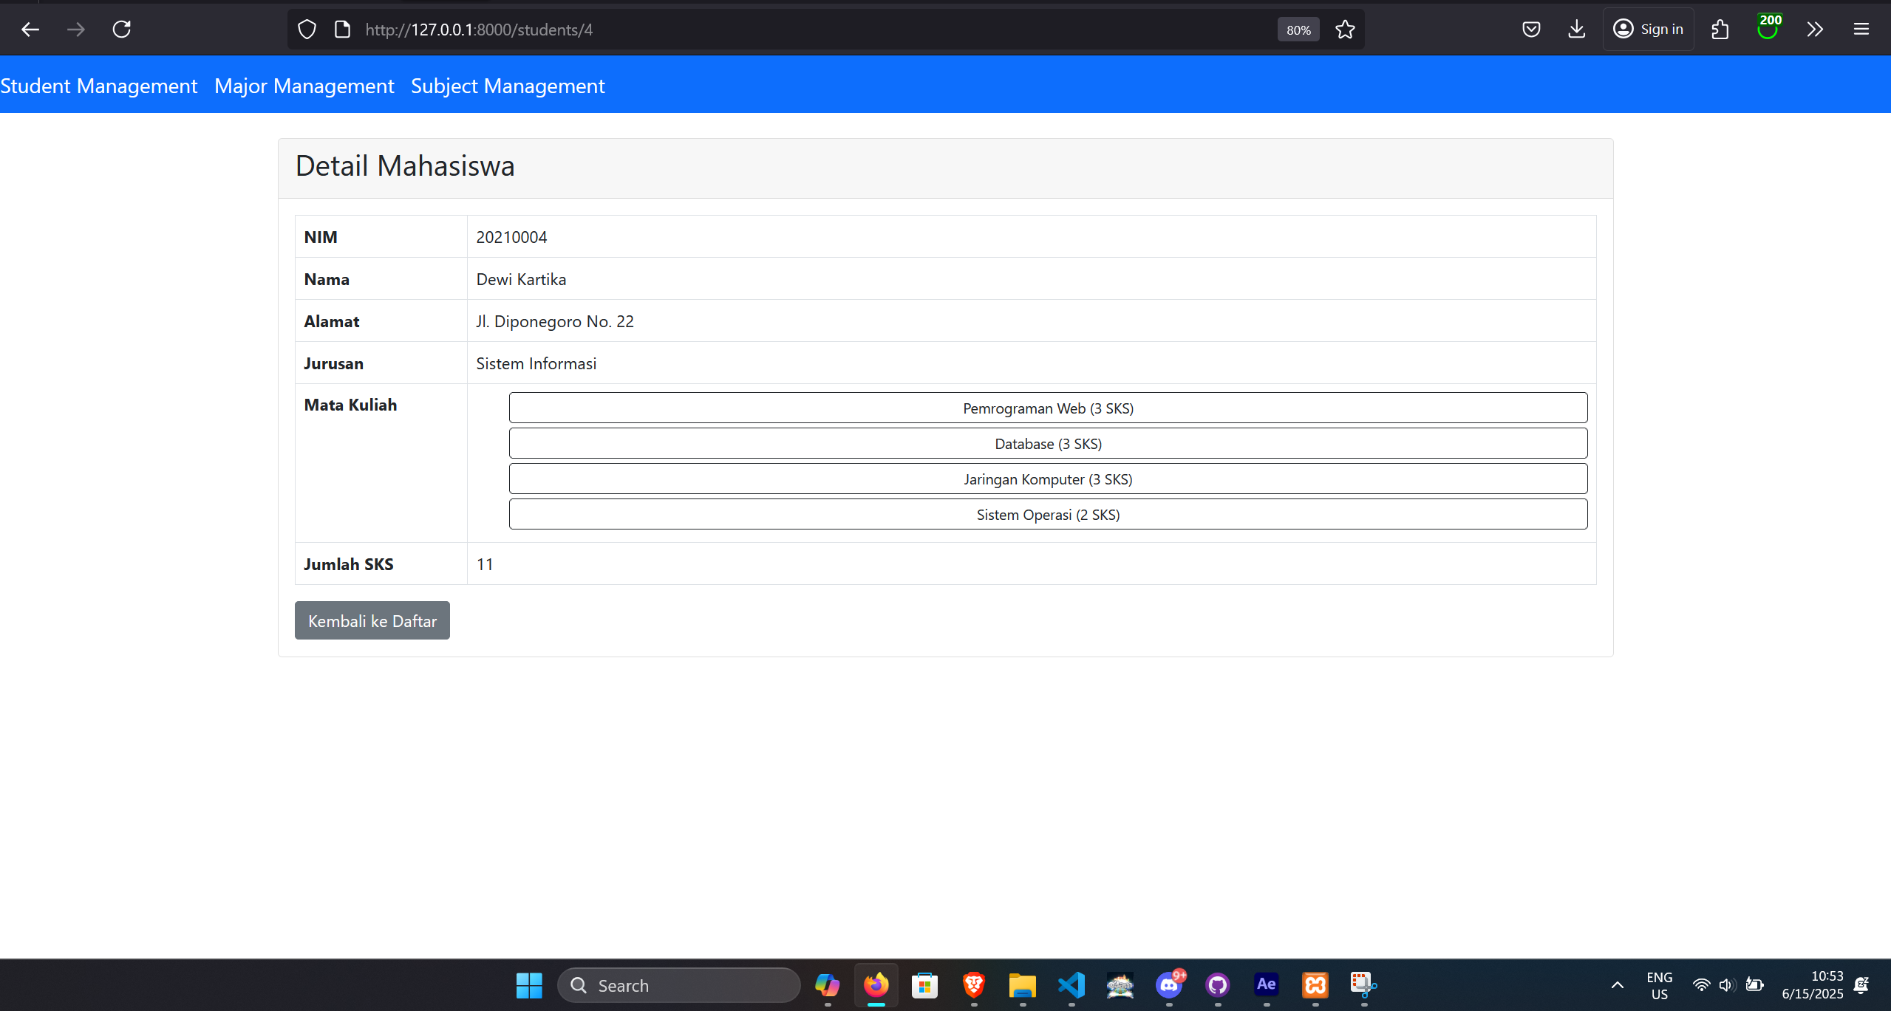Open the Firefox hamburger application menu

pos(1861,30)
